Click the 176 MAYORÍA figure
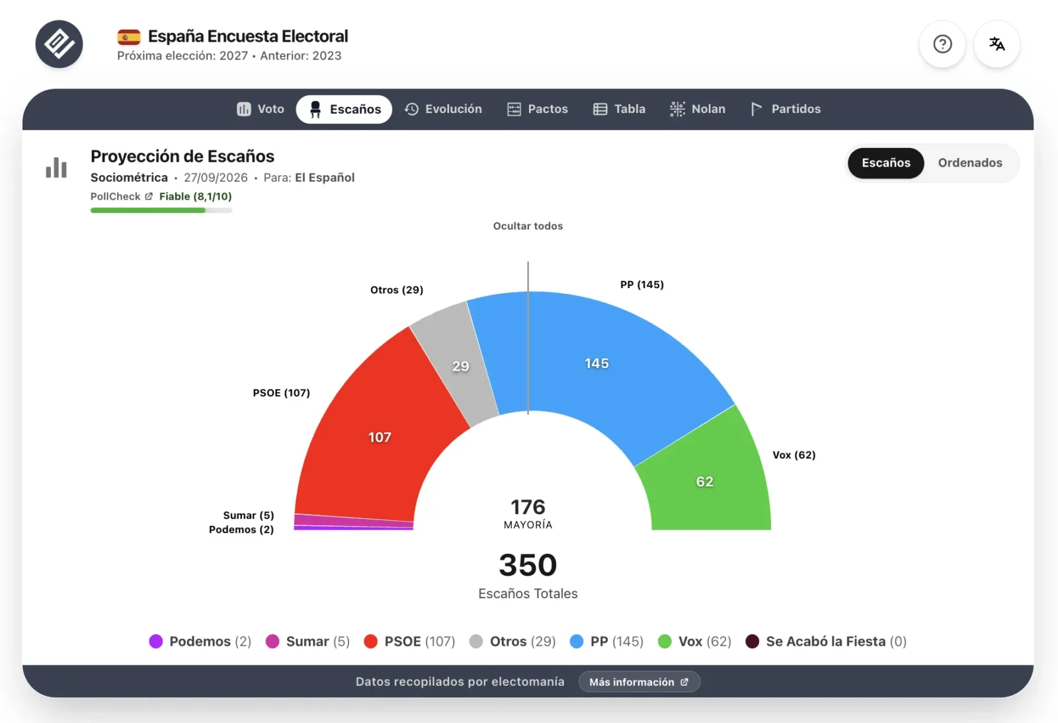The width and height of the screenshot is (1058, 723). [x=528, y=514]
